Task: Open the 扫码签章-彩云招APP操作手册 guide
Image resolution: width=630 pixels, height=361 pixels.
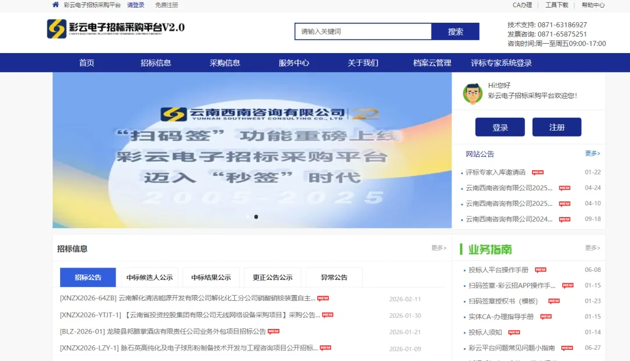Action: point(512,286)
